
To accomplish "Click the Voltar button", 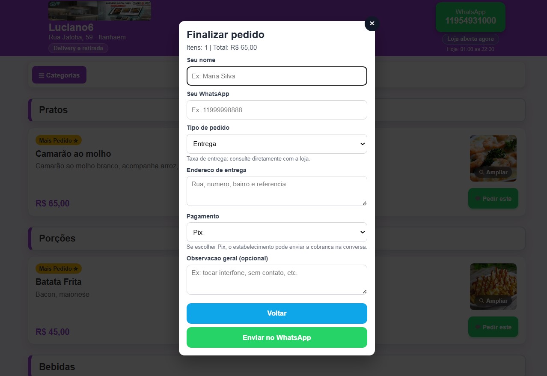I will tap(276, 313).
